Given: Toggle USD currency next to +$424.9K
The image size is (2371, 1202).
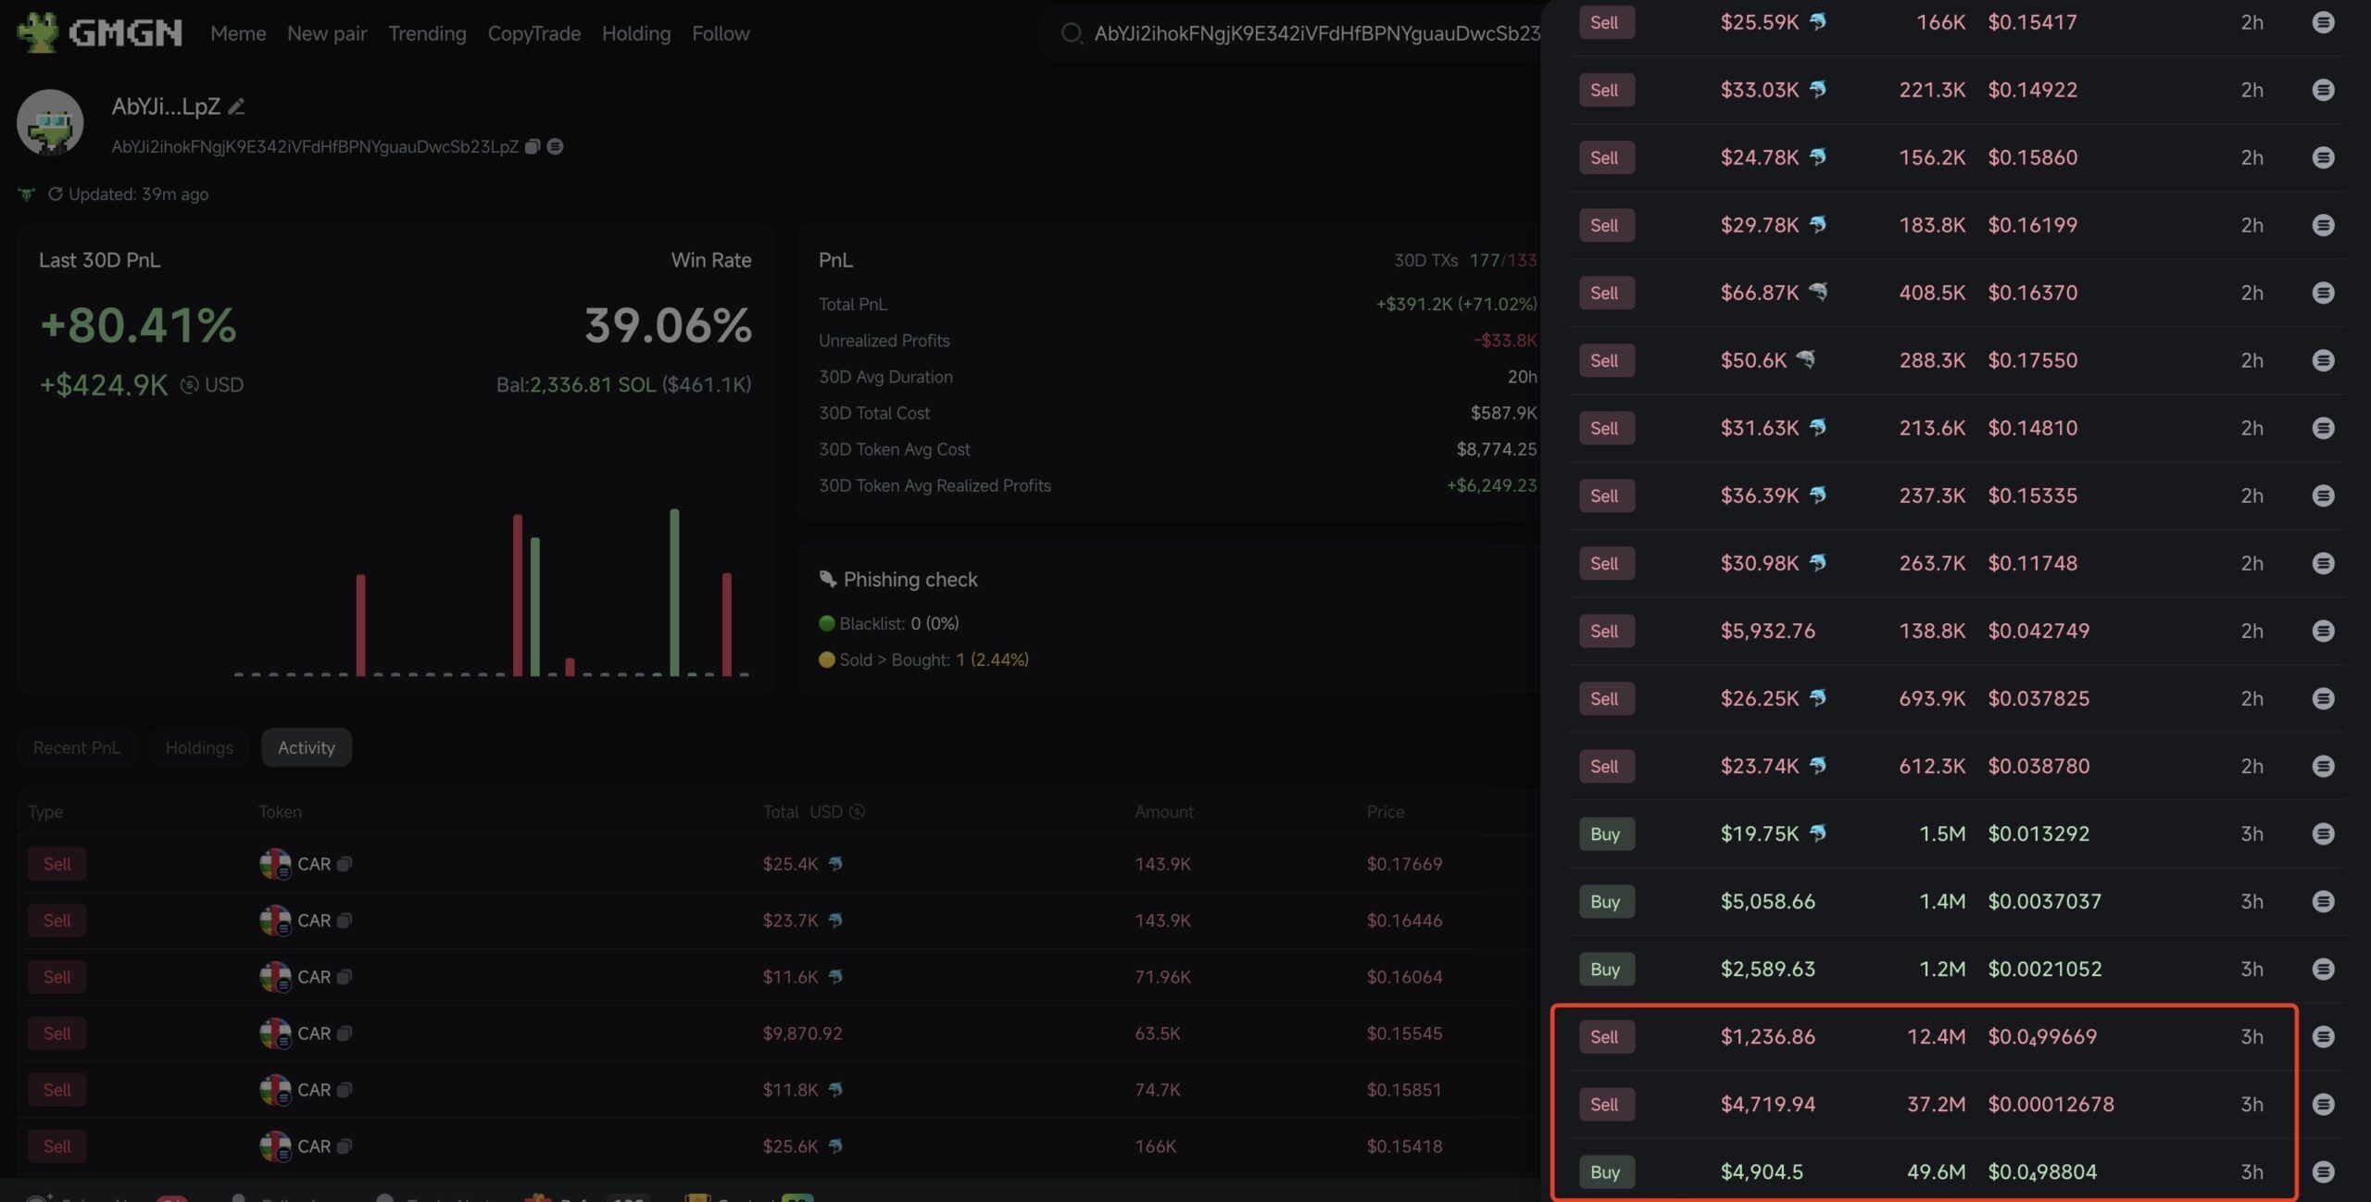Looking at the screenshot, I should pyautogui.click(x=190, y=385).
